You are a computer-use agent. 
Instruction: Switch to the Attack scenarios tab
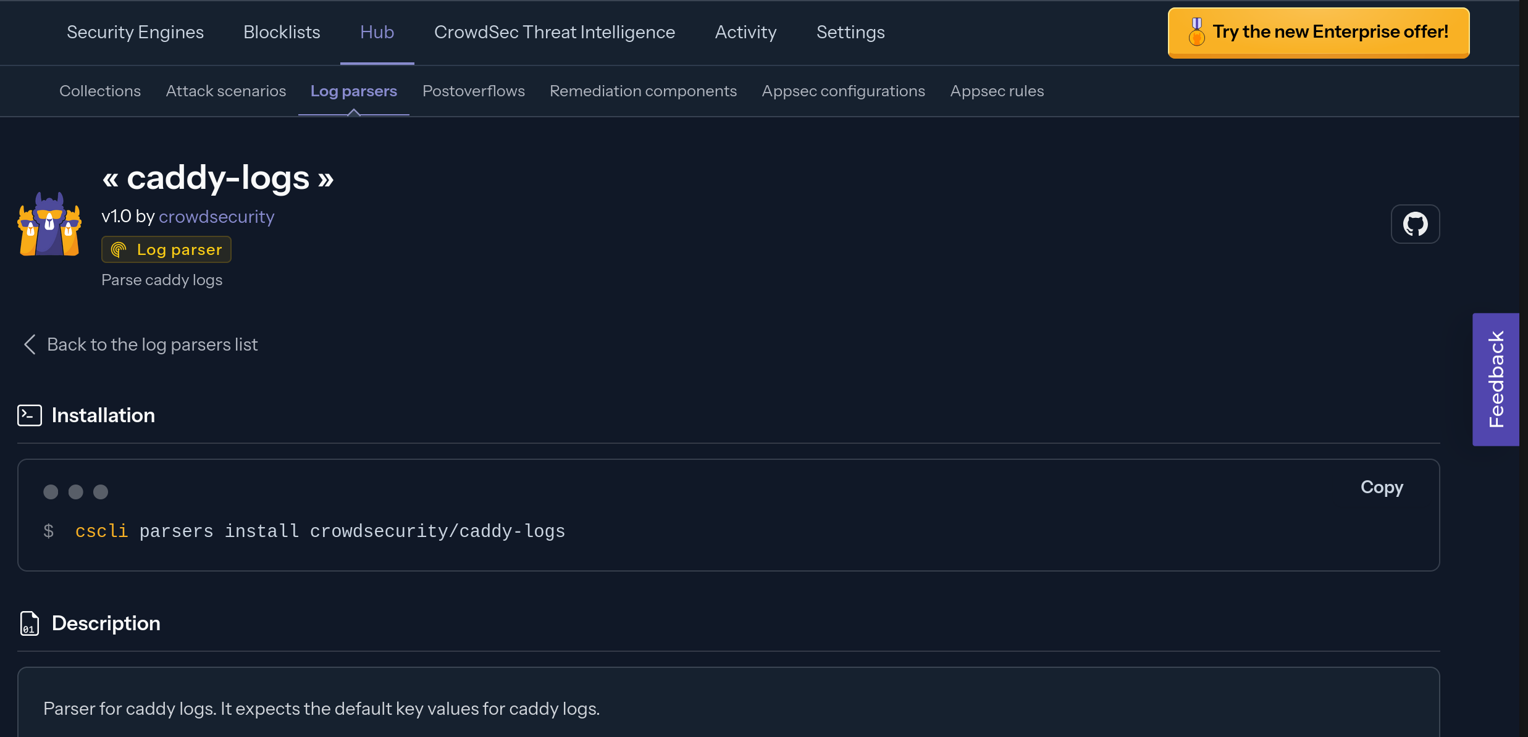pyautogui.click(x=226, y=91)
